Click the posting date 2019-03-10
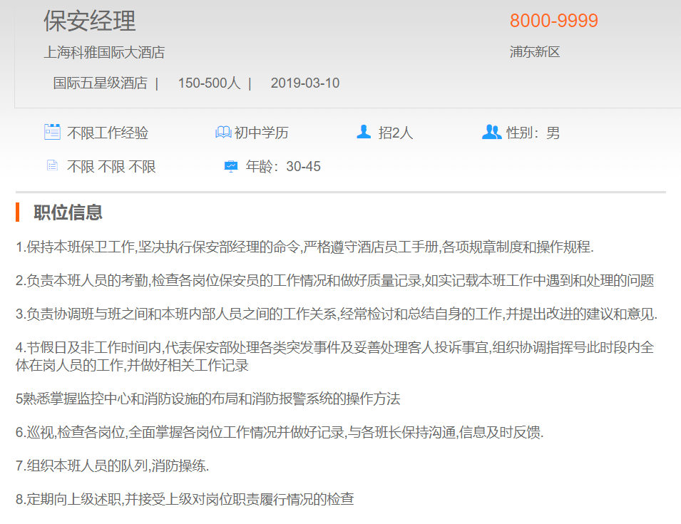 point(304,83)
